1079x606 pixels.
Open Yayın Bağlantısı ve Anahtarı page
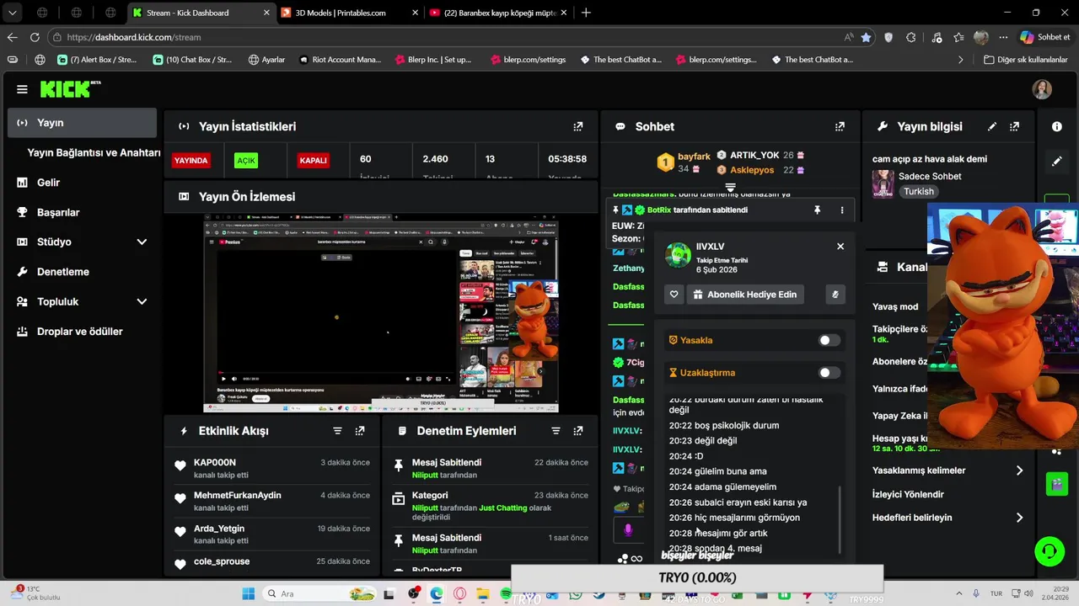coord(94,152)
